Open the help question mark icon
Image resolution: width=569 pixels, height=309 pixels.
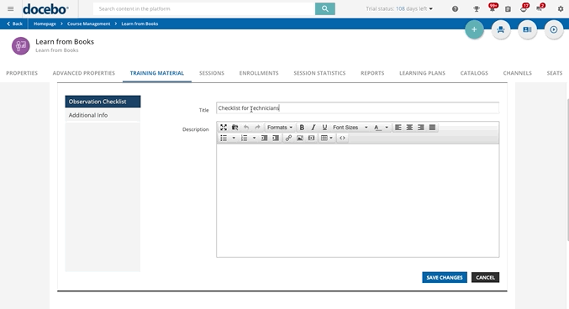coord(455,9)
